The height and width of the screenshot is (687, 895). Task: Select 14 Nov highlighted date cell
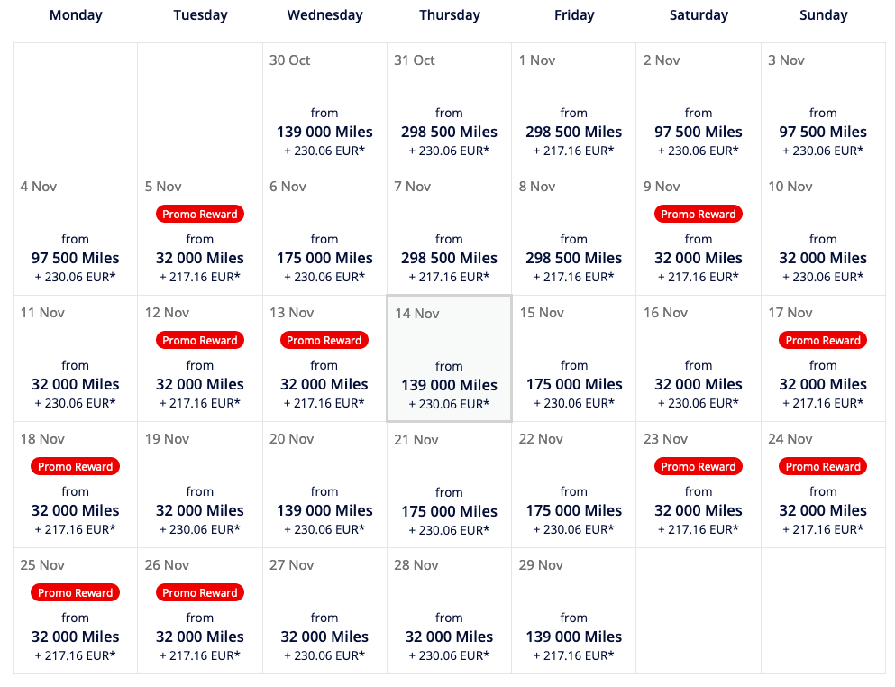click(449, 359)
